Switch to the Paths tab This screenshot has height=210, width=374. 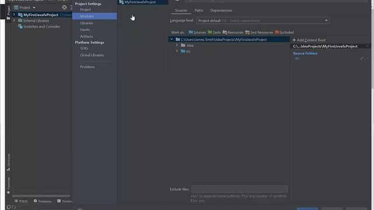click(199, 10)
